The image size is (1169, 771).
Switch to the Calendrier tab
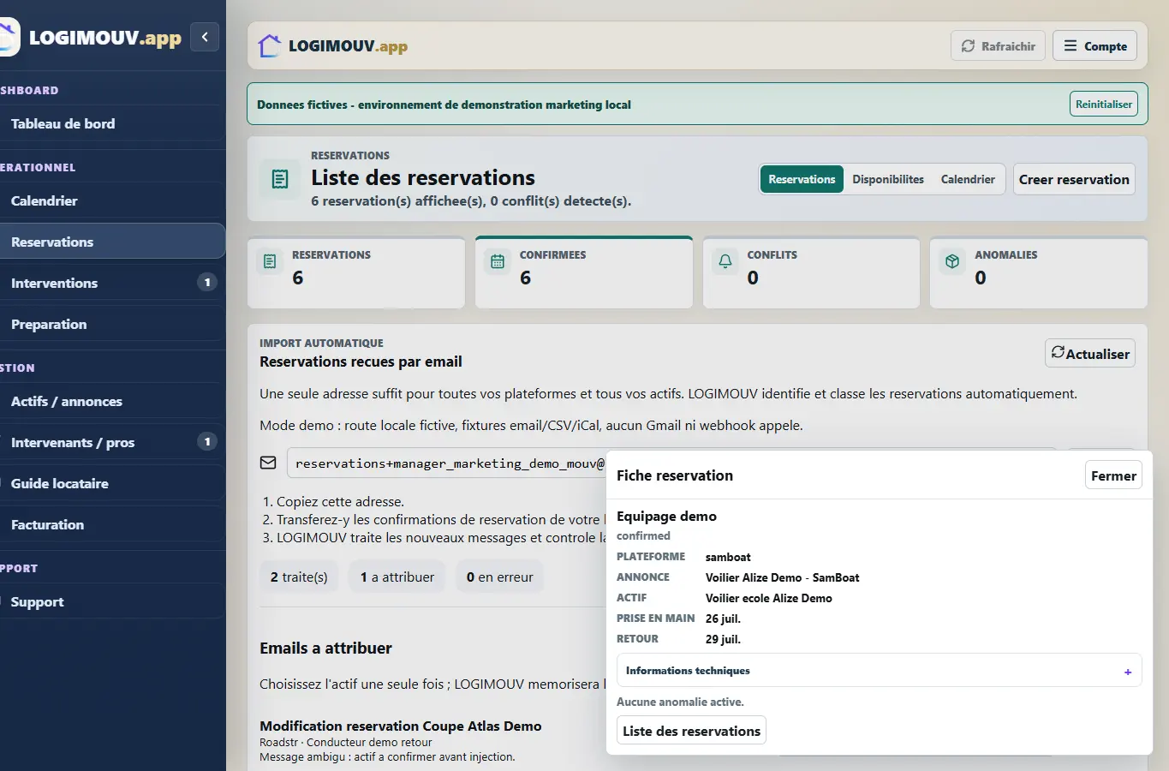coord(968,179)
